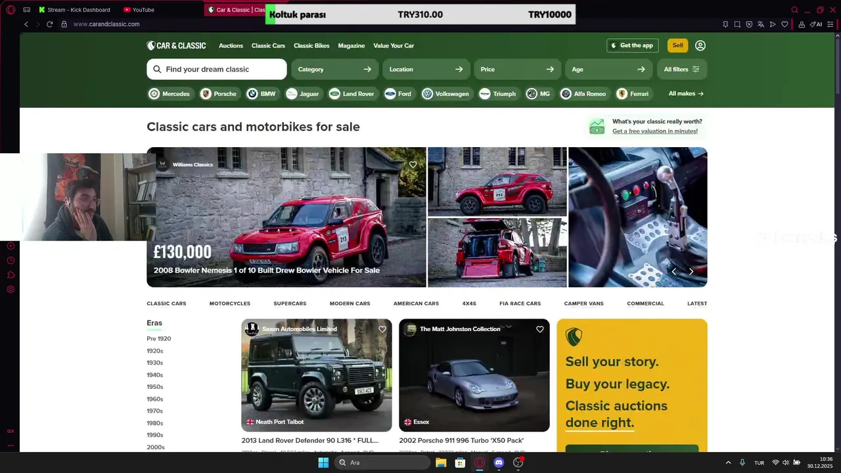
Task: Filter by Jaguar make chip
Action: (304, 94)
